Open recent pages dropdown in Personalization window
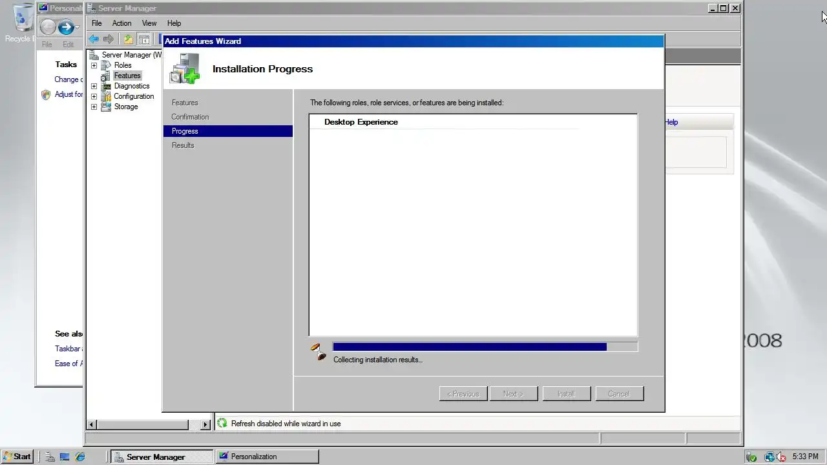 (78, 27)
